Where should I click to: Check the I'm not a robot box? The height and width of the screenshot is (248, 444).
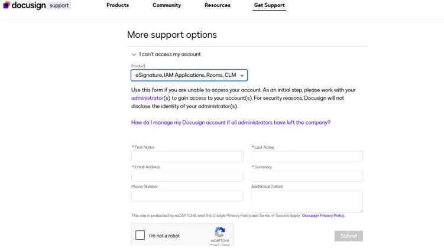(140, 235)
